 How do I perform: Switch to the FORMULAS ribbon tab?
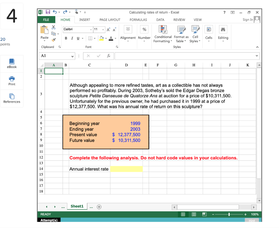[138, 20]
